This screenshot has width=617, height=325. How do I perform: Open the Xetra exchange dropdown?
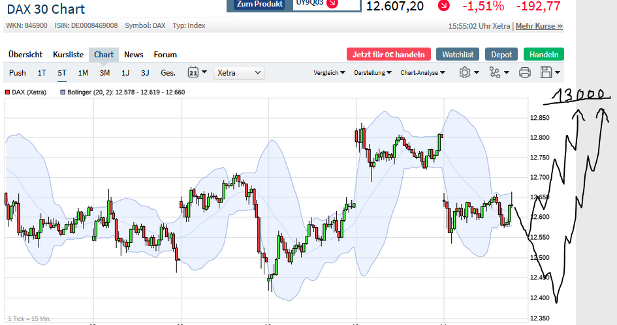click(239, 72)
